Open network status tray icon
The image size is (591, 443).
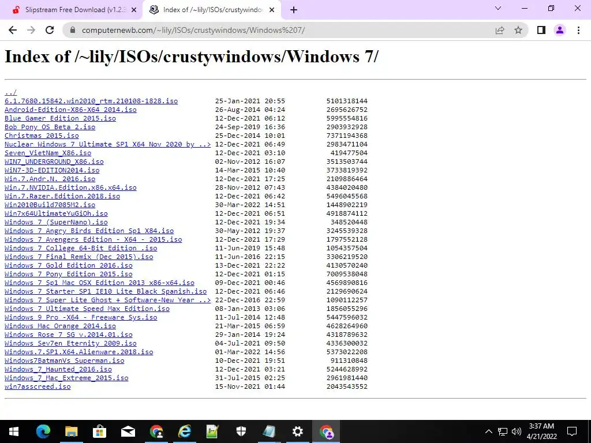503,431
